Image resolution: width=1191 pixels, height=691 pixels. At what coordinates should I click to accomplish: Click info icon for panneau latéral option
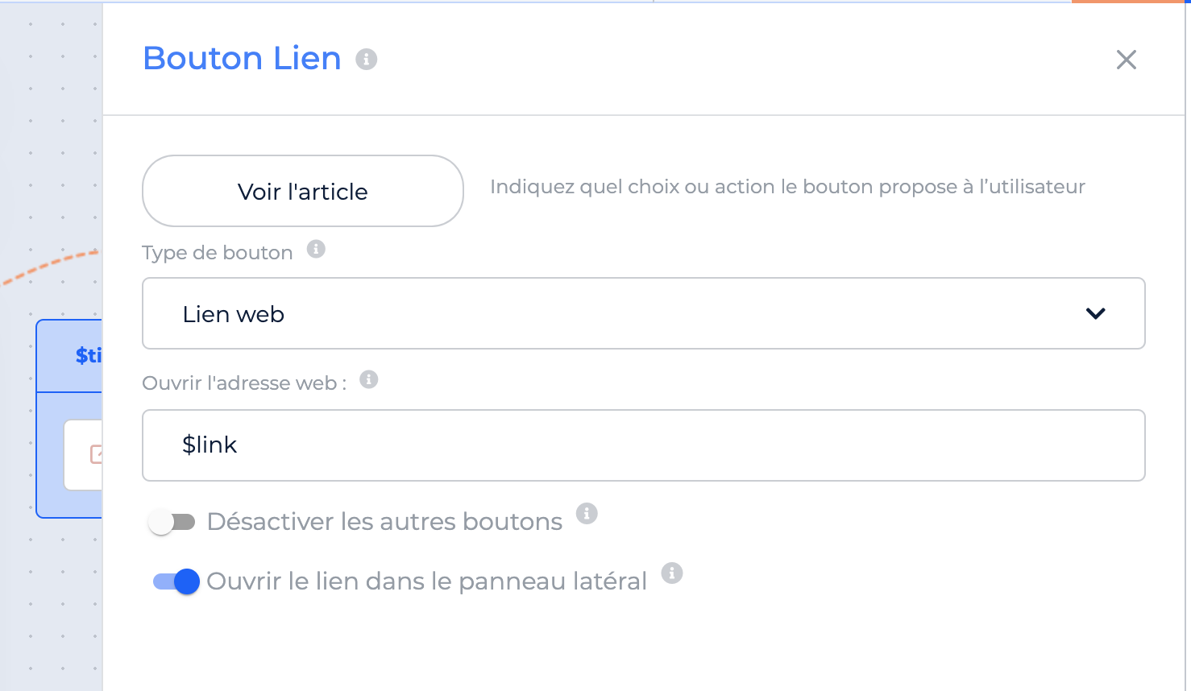point(672,573)
